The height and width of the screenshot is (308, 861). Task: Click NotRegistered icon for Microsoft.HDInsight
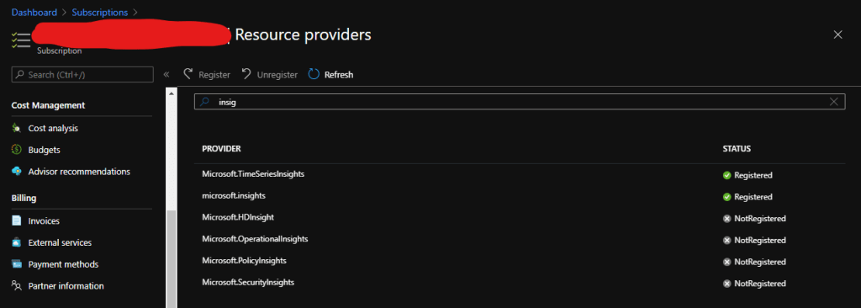click(x=727, y=219)
